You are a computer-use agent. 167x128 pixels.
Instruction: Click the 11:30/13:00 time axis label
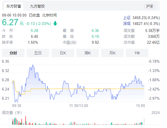[79, 106]
